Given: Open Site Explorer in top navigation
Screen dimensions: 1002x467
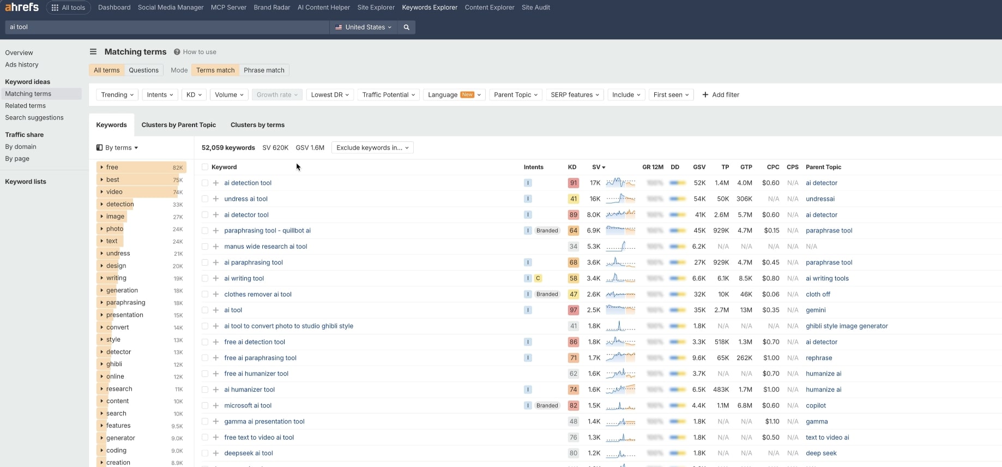Looking at the screenshot, I should point(376,8).
